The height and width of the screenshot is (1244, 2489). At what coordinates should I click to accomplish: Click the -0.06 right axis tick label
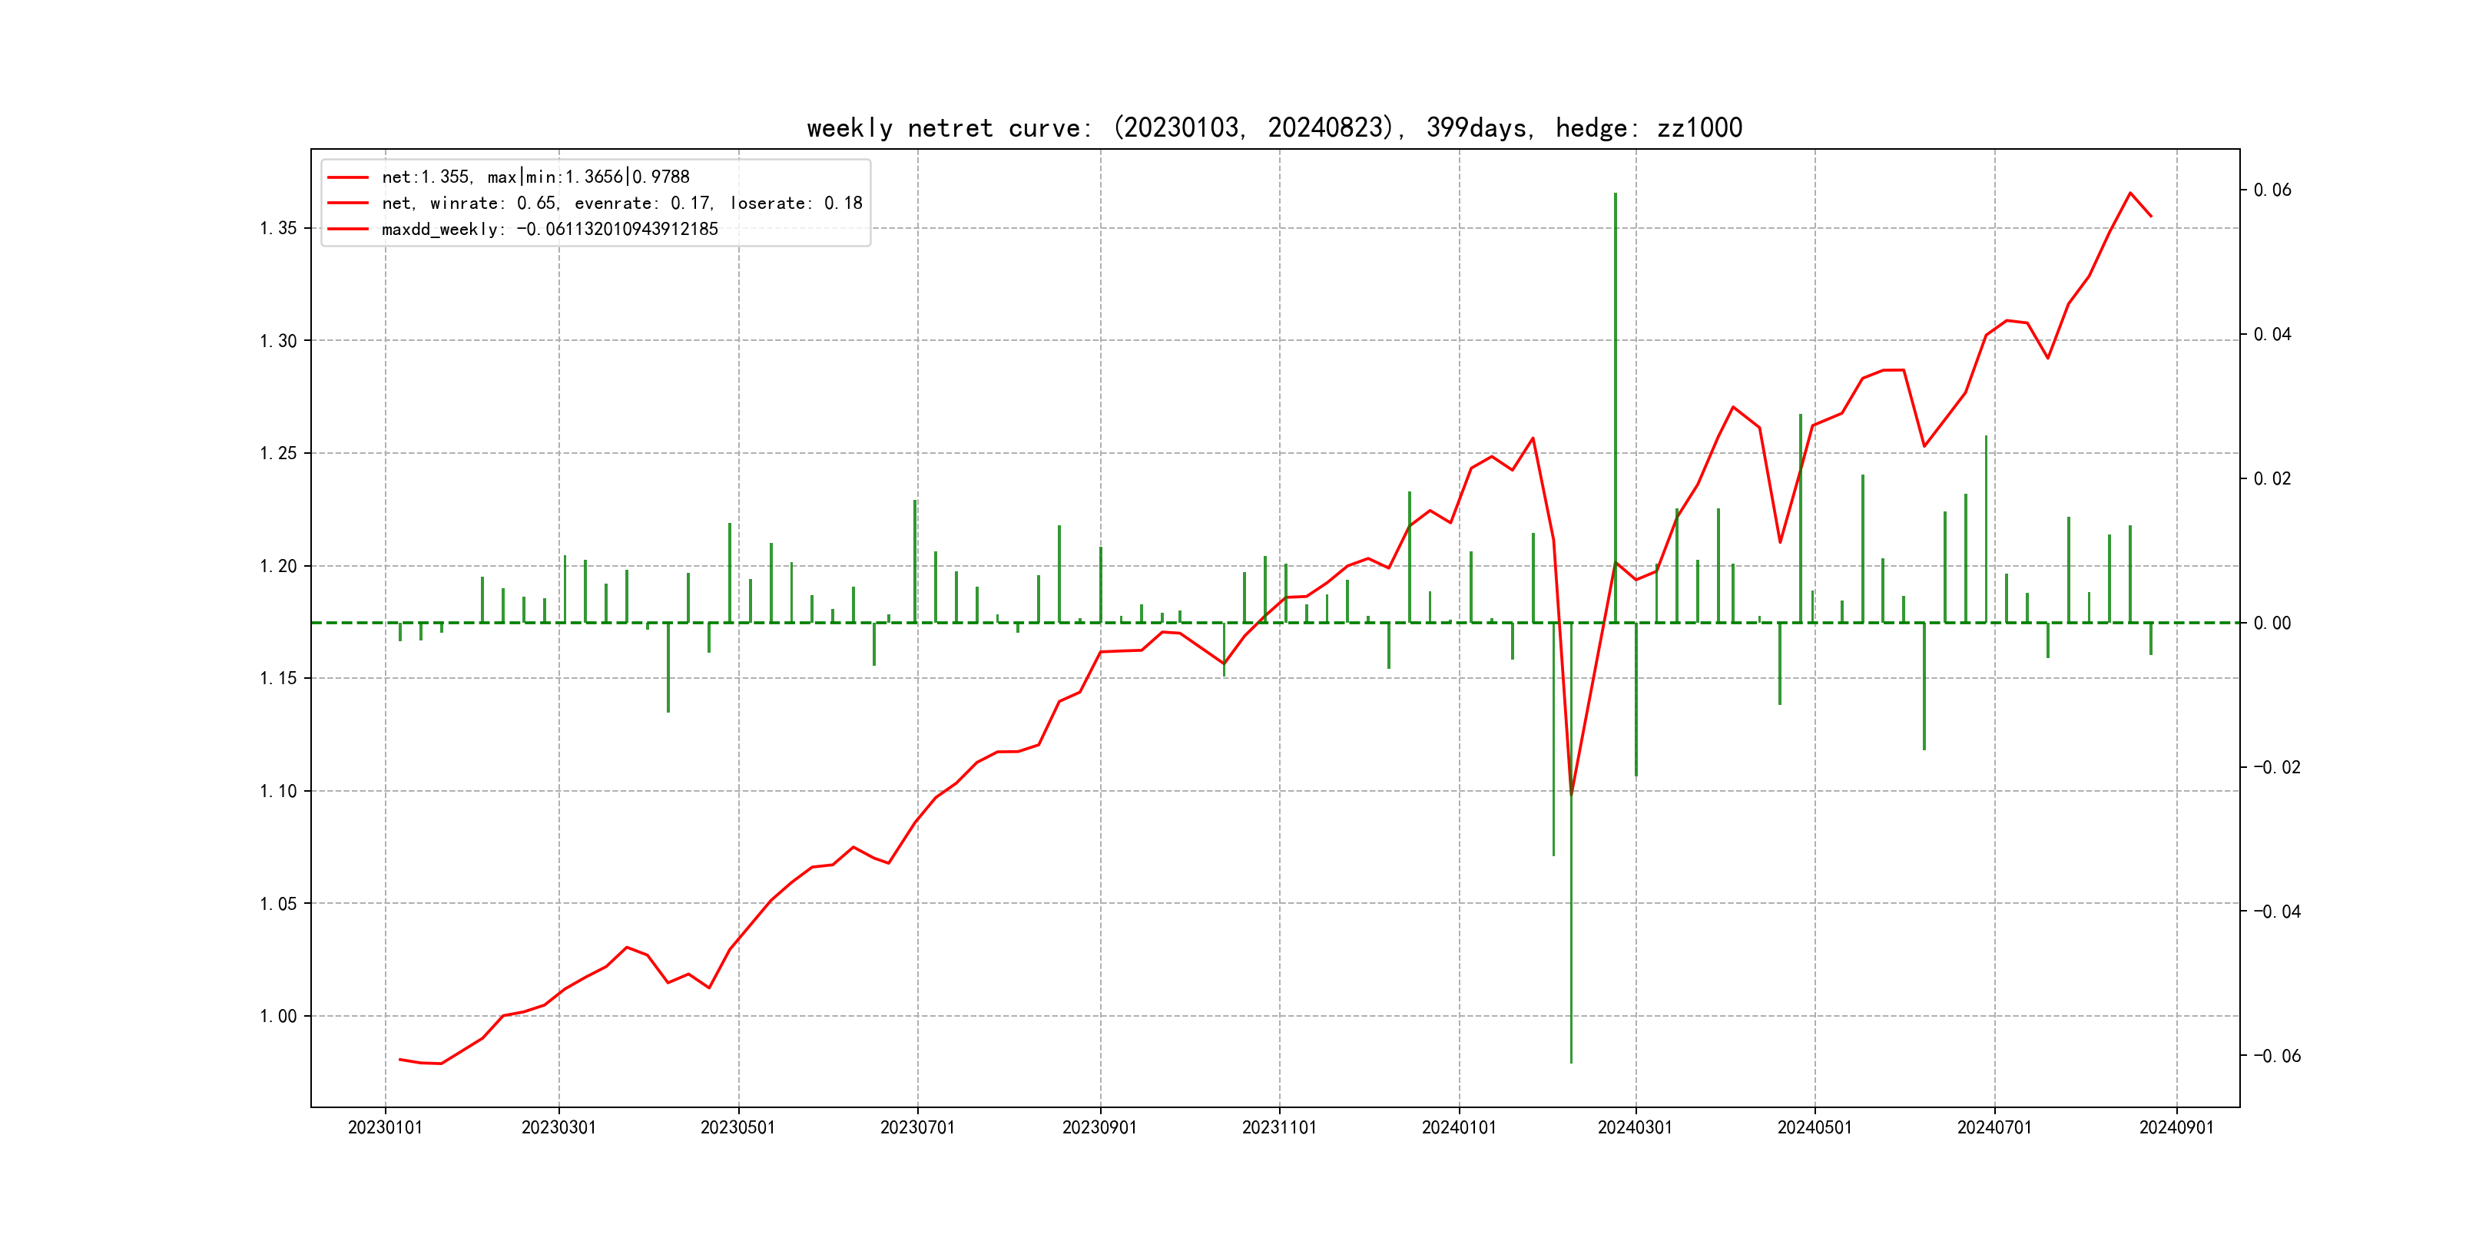pos(2276,1056)
